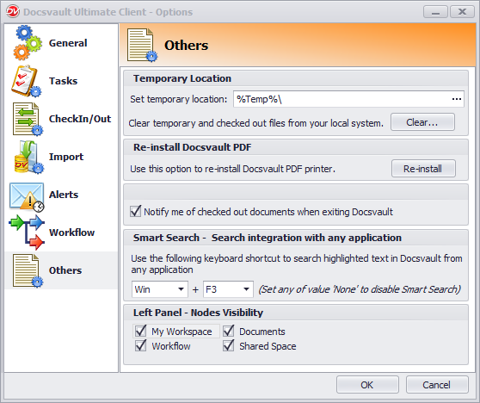
Task: Click the Docsvault logo in title bar
Action: (x=13, y=12)
